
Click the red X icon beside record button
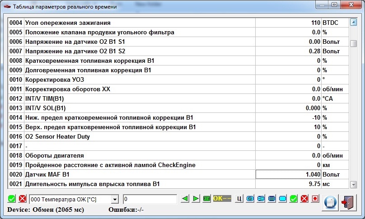tap(304, 199)
